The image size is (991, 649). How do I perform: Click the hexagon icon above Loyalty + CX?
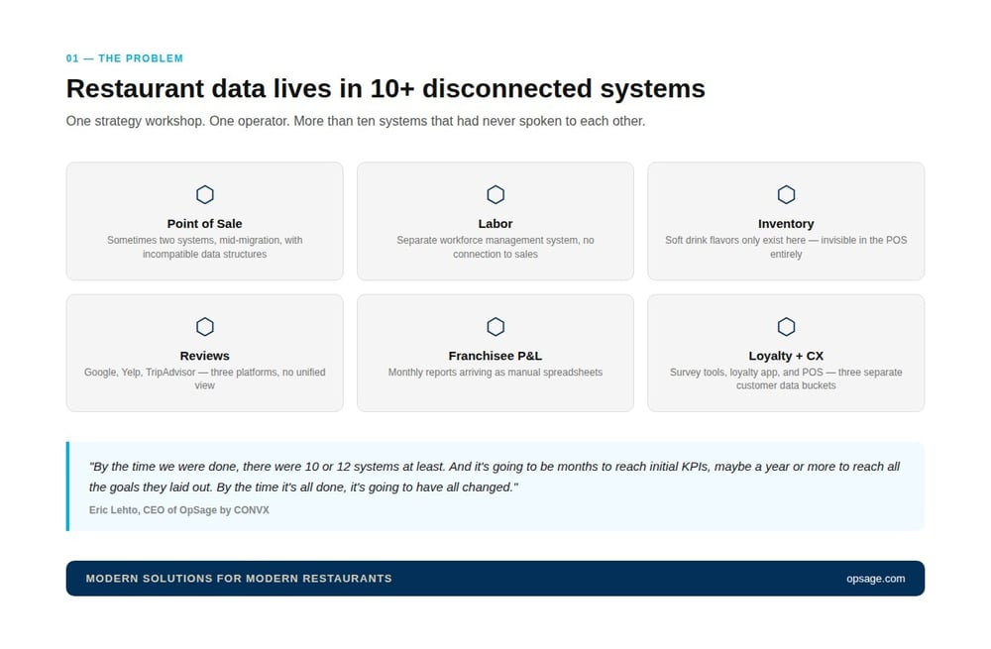(x=786, y=327)
